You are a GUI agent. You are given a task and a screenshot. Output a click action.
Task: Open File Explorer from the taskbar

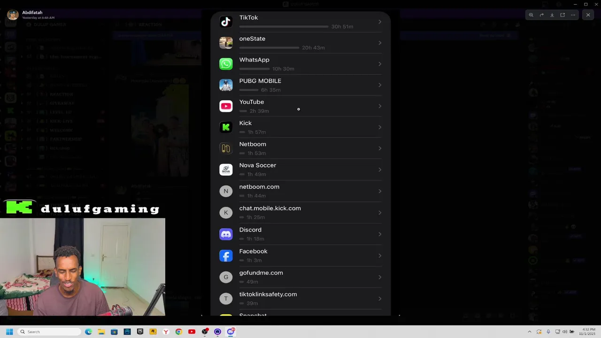[101, 331]
